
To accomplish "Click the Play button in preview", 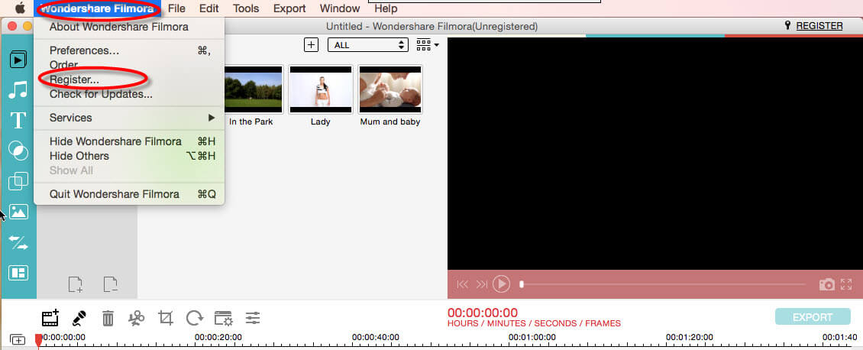I will tap(501, 284).
